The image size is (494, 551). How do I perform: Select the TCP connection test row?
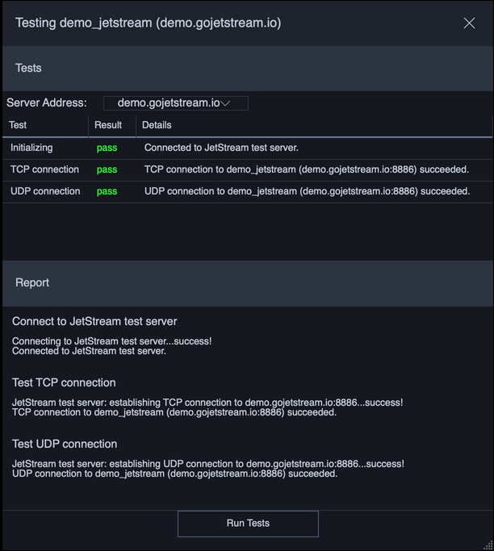[x=247, y=169]
